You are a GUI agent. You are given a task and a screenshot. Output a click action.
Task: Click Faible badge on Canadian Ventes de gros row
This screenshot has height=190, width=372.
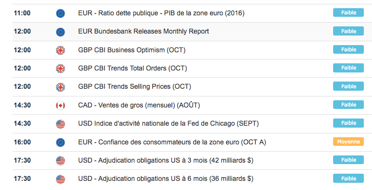pos(348,105)
